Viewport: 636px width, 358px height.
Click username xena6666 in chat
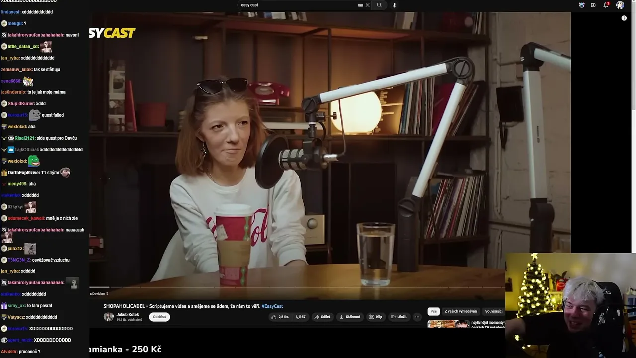(11, 81)
